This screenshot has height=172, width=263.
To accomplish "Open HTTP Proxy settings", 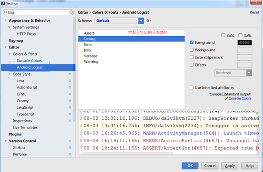I will click(x=26, y=34).
